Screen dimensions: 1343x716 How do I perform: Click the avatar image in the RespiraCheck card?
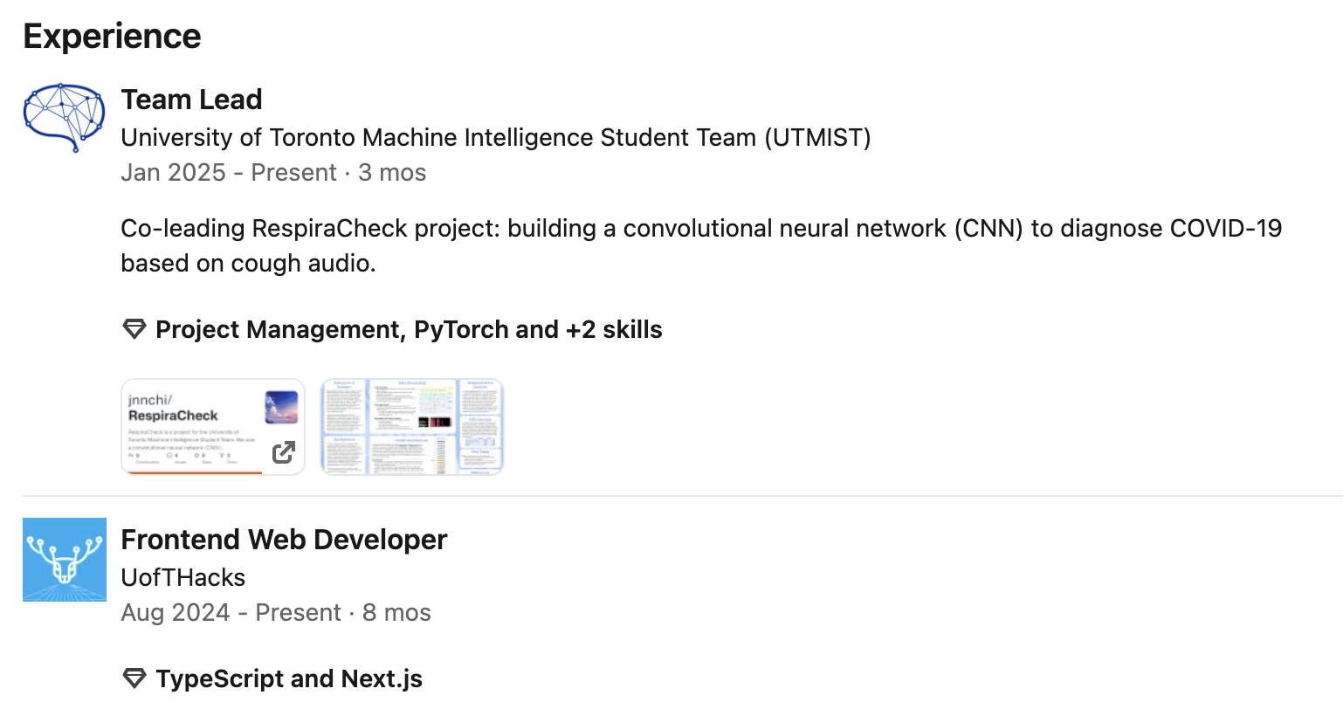[281, 407]
